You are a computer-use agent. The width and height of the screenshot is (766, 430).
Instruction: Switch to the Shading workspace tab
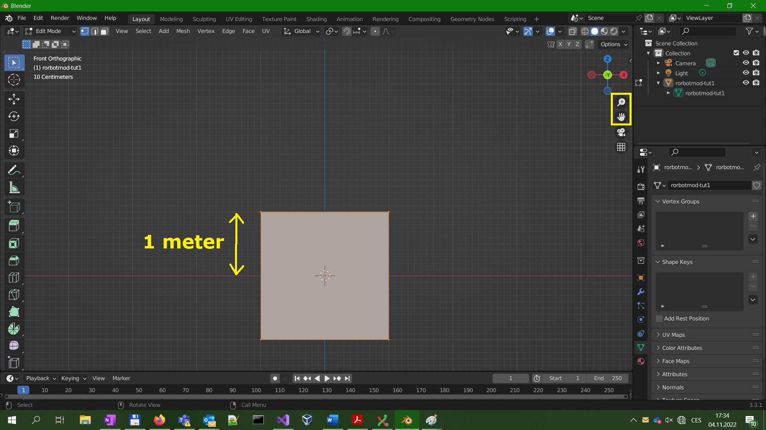316,19
